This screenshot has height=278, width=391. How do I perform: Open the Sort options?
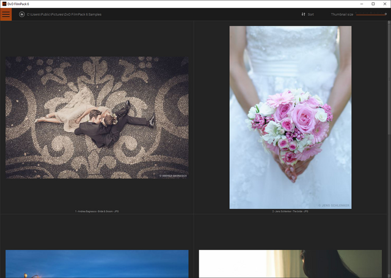(x=311, y=15)
